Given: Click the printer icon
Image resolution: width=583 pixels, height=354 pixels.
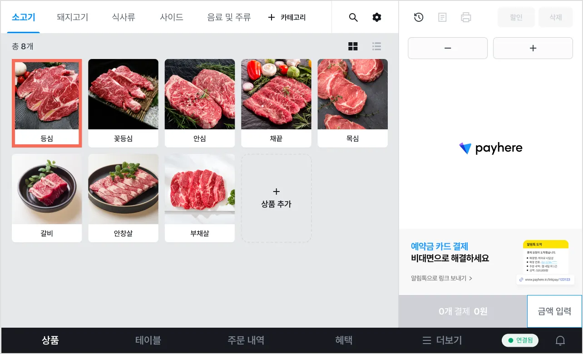Looking at the screenshot, I should 466,18.
